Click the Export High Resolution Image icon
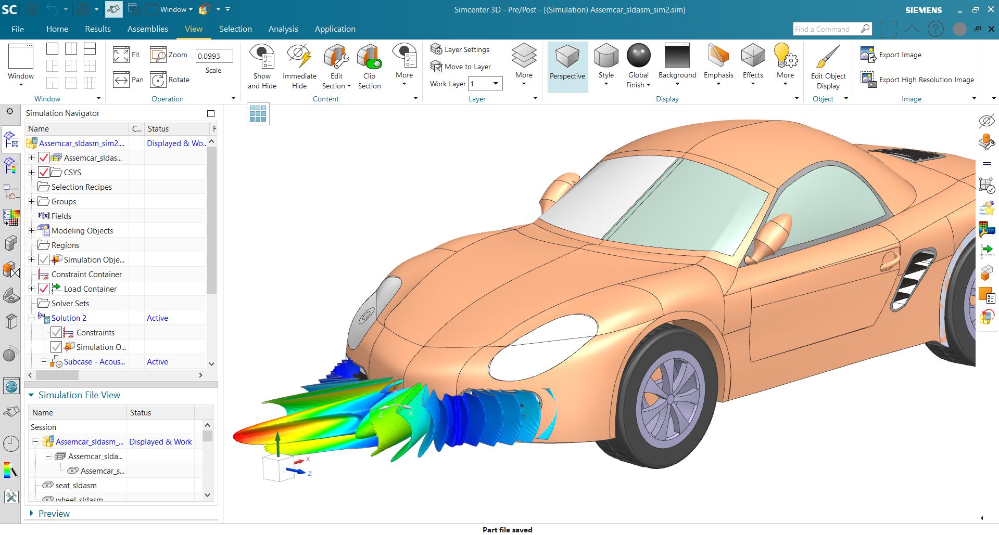Screen dimensions: 999x535 [867, 79]
